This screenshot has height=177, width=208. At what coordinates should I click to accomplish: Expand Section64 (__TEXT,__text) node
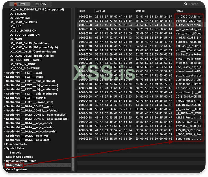click(4, 72)
